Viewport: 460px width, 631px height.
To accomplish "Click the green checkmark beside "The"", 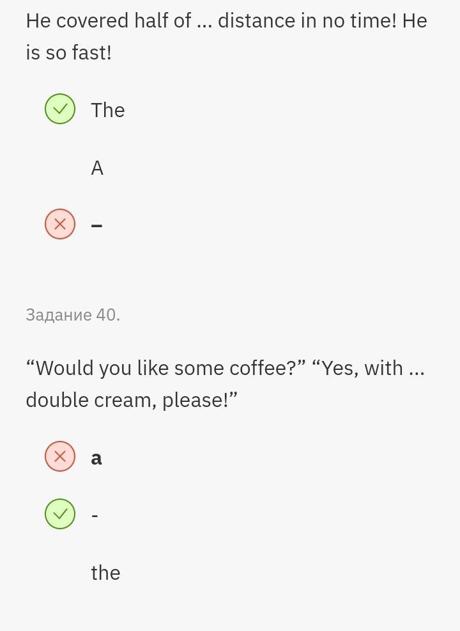I will tap(60, 109).
